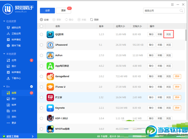Image resolution: width=188 pixels, height=139 pixels.
Task: Switch to the 全部 tab
Action: point(47,11)
